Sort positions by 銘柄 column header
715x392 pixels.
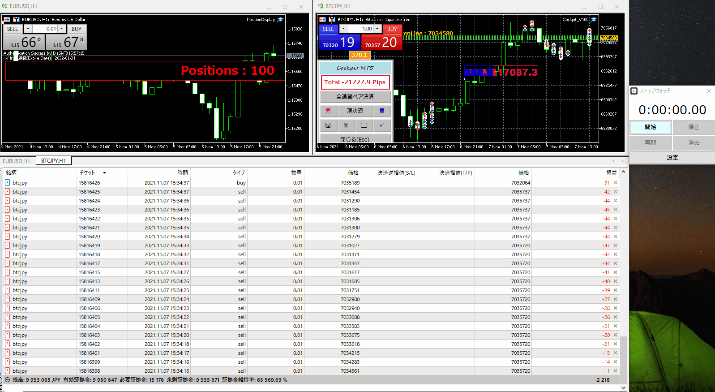40,173
